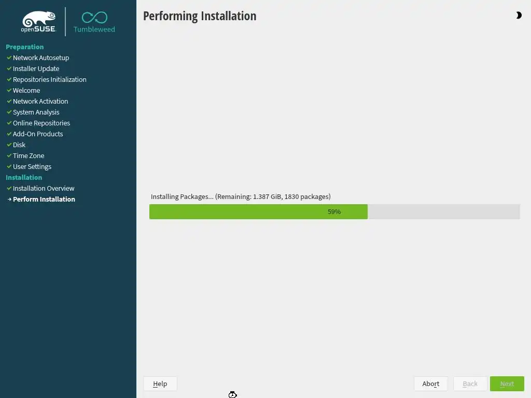Image resolution: width=531 pixels, height=398 pixels.
Task: Click the checkmark beside Network Autosetup
Action: (9, 58)
